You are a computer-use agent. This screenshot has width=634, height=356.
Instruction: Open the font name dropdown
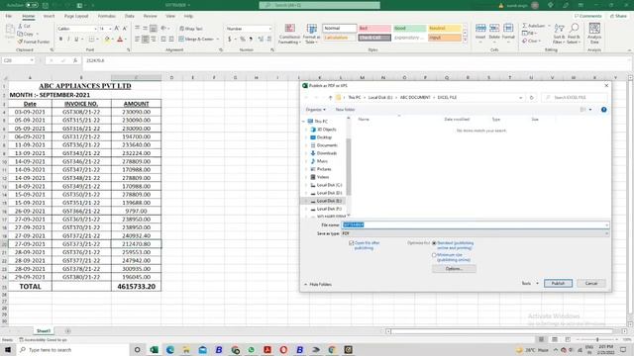[95, 29]
